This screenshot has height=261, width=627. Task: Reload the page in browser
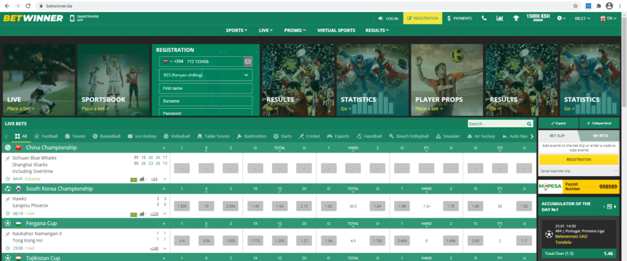[x=28, y=6]
